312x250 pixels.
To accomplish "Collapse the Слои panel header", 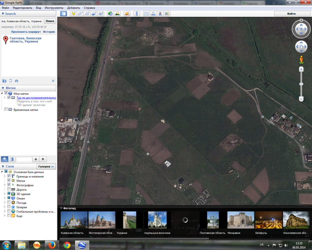I will coord(3,166).
